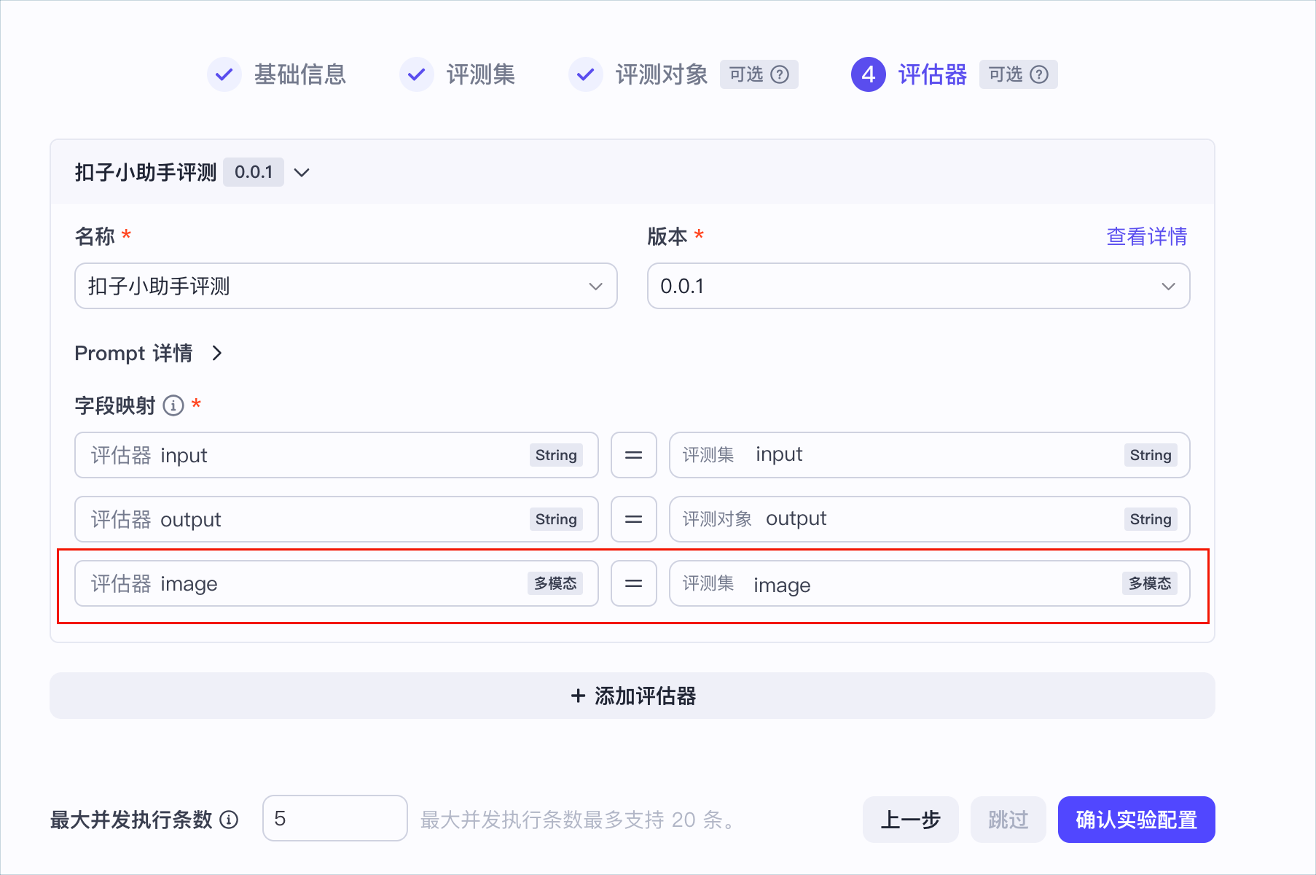
Task: Click the 跳过 button
Action: [1008, 820]
